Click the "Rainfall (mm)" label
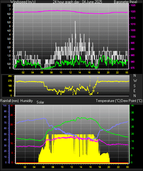The height and width of the screenshot is (171, 143). point(9,101)
